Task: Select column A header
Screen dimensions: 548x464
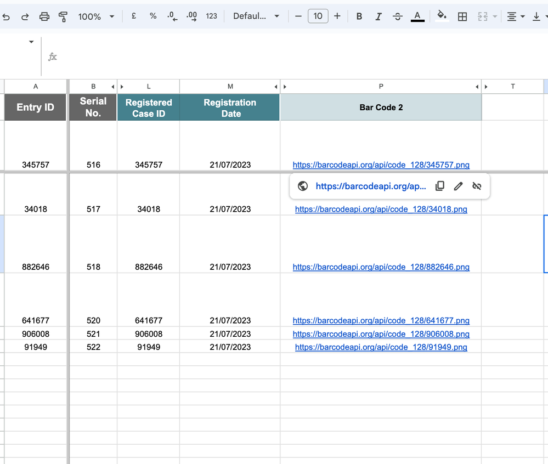Action: [35, 86]
